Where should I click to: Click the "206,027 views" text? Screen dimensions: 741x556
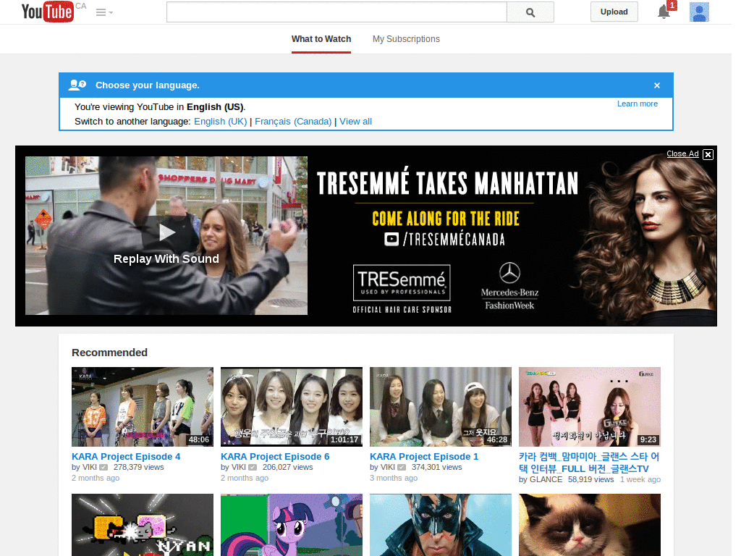coord(288,467)
